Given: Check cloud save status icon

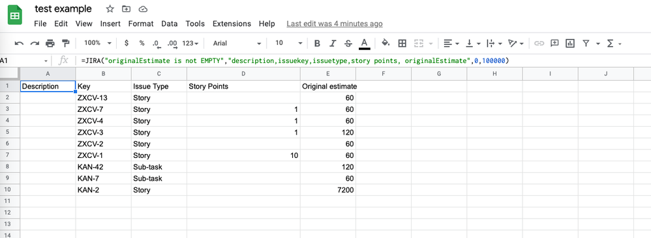Looking at the screenshot, I should click(x=144, y=8).
